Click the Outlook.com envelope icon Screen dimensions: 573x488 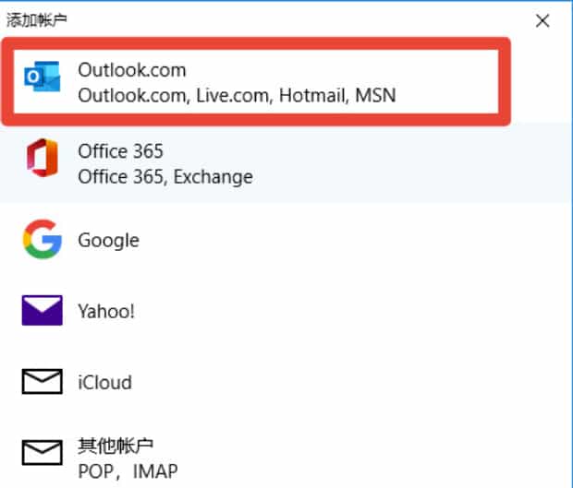click(42, 77)
